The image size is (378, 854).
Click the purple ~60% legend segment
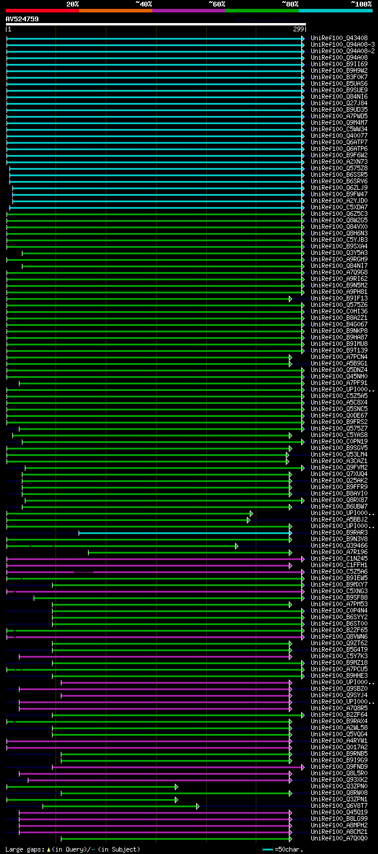[x=189, y=10]
